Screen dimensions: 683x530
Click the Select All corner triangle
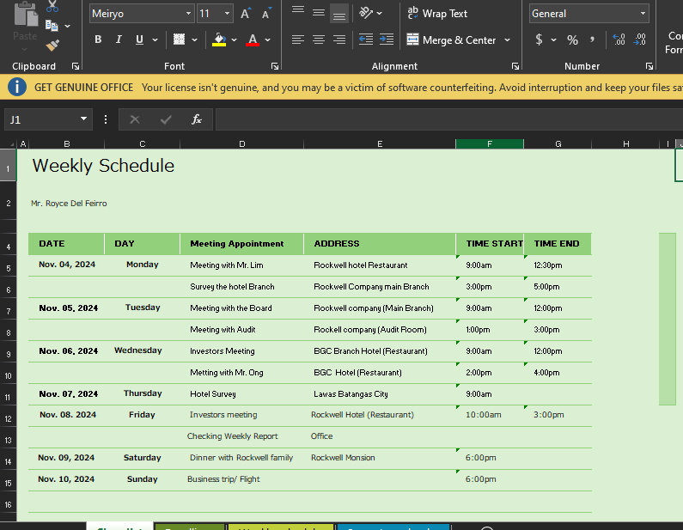point(12,144)
